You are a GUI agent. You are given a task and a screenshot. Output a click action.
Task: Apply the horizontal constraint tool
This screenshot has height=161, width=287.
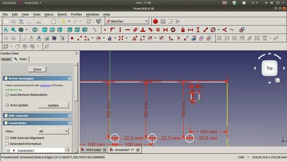click(127, 30)
